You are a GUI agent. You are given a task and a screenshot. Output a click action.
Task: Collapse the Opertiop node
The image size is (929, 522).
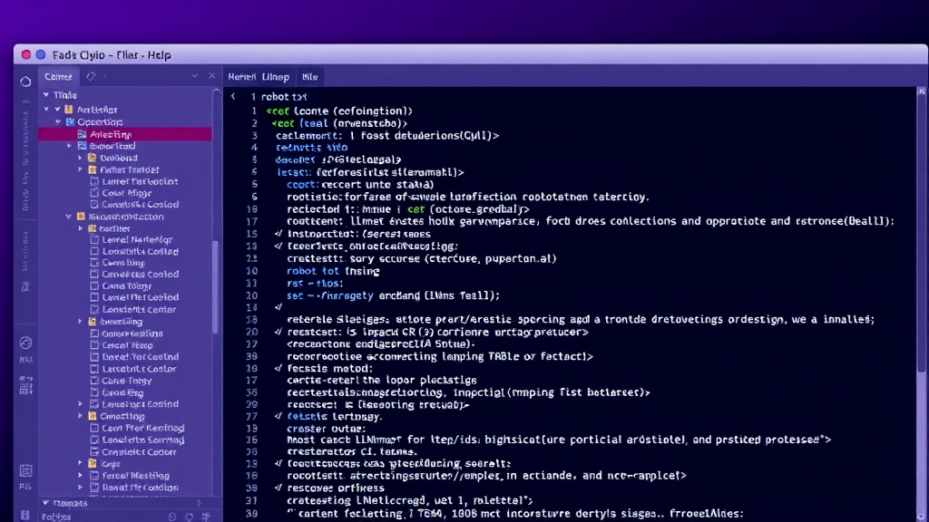pos(58,122)
